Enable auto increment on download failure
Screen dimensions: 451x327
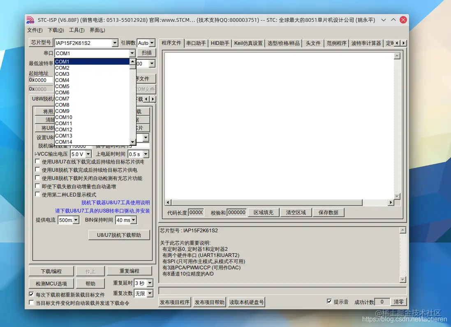(x=37, y=186)
